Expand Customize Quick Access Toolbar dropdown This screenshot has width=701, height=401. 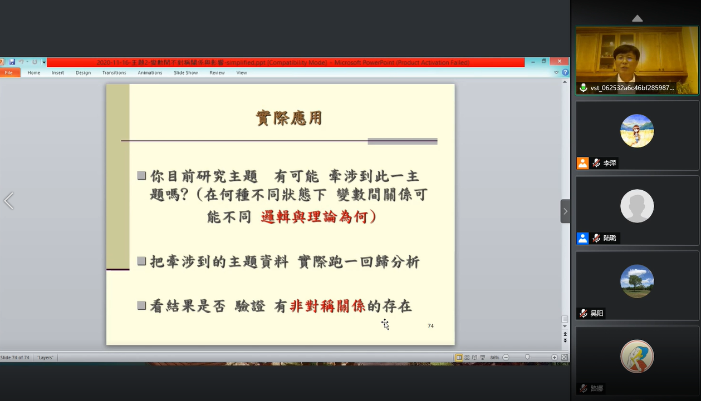(x=44, y=62)
